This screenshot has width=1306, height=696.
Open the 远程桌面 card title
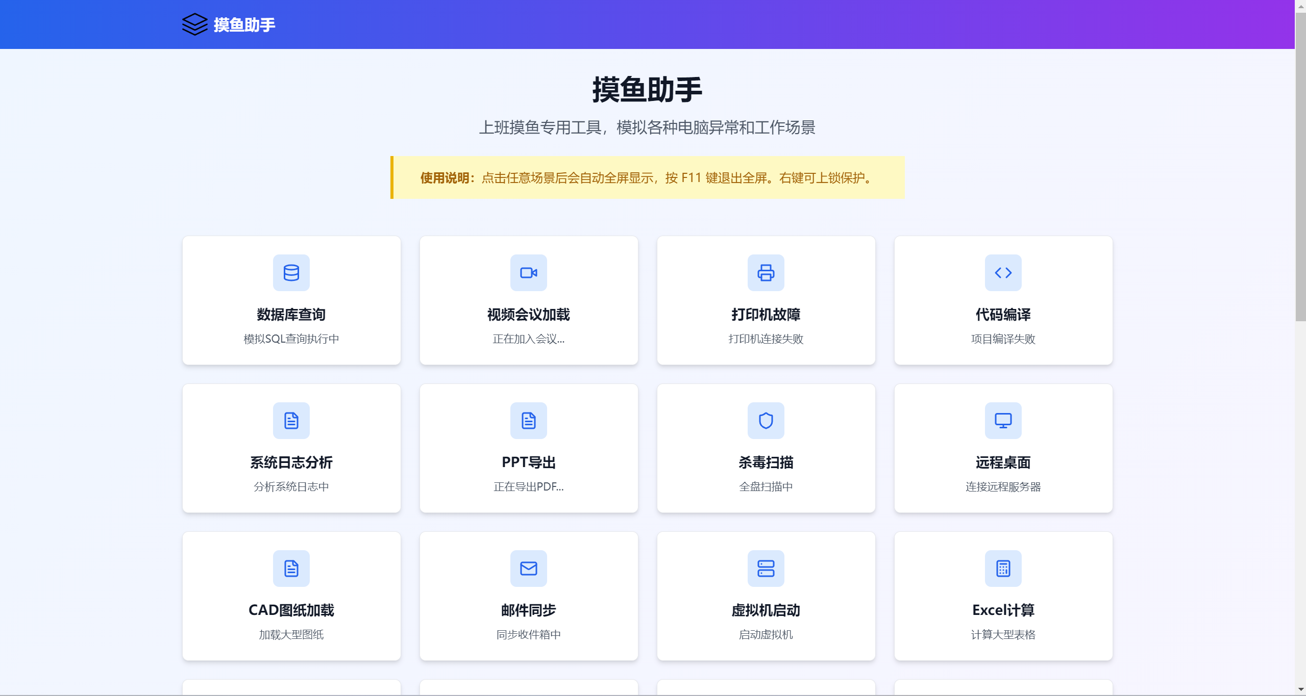pyautogui.click(x=1003, y=462)
